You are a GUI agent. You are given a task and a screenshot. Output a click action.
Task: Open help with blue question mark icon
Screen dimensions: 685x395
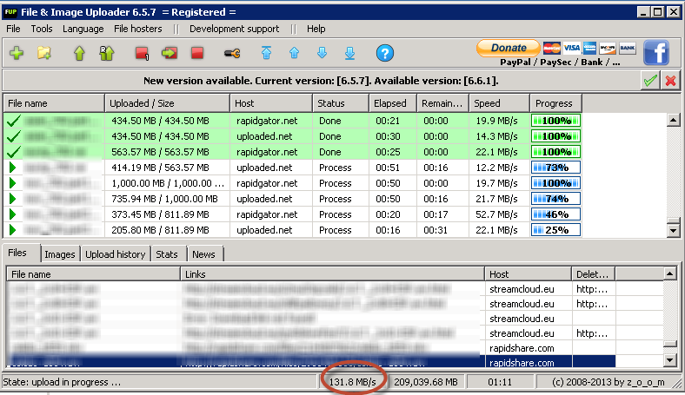point(384,54)
